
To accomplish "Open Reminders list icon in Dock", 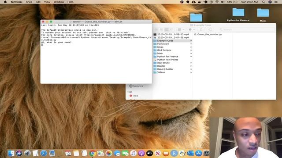I will (x=84, y=153).
